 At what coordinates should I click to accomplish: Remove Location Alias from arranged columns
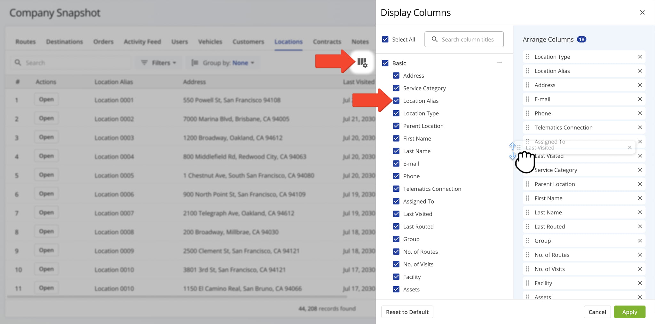pos(640,71)
